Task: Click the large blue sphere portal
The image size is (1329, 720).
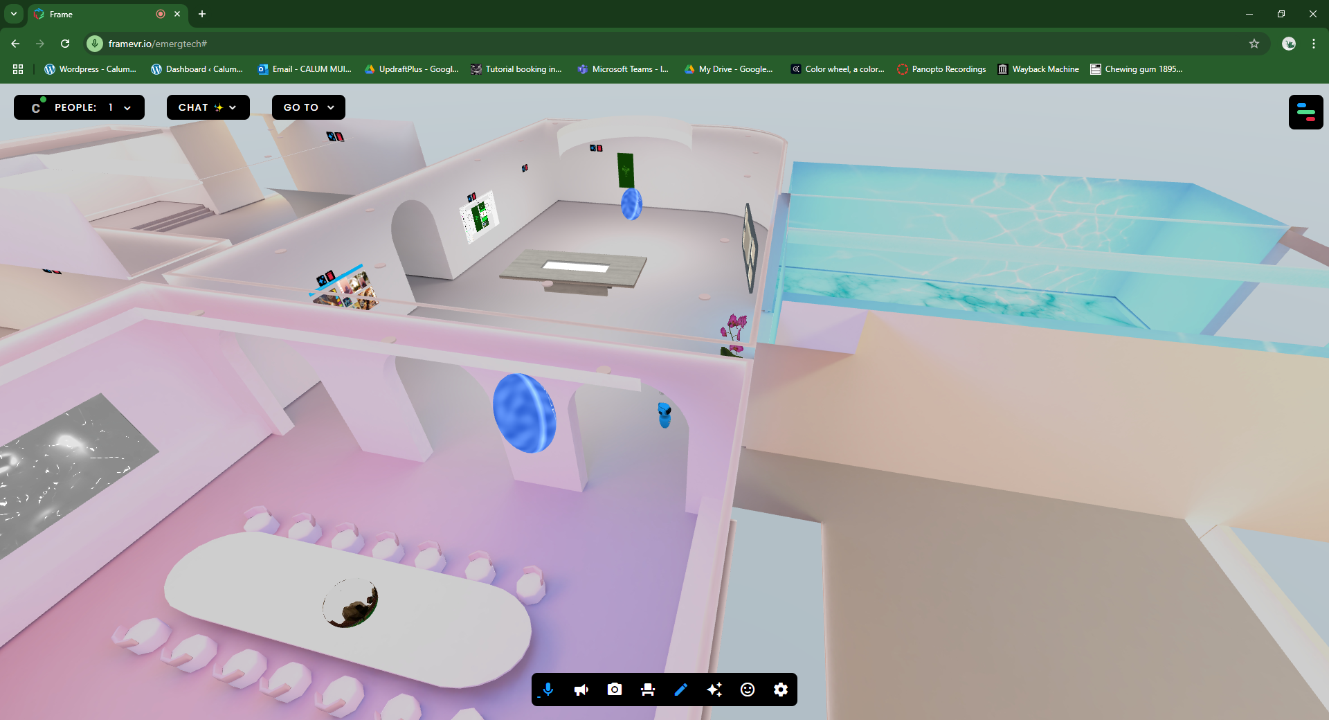Action: 524,413
